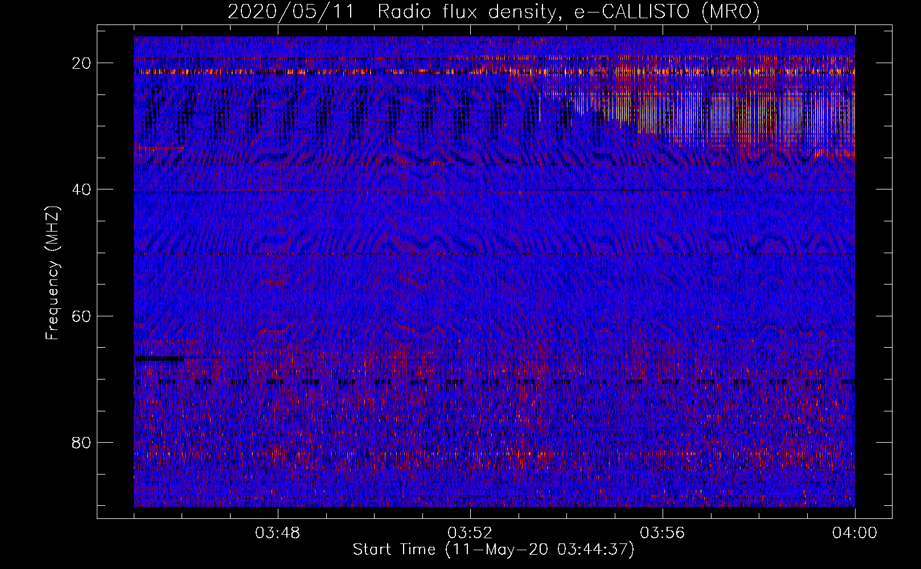921x569 pixels.
Task: Click the 'Start Time (11-May-20 03:44:37)' label
Action: pos(493,550)
